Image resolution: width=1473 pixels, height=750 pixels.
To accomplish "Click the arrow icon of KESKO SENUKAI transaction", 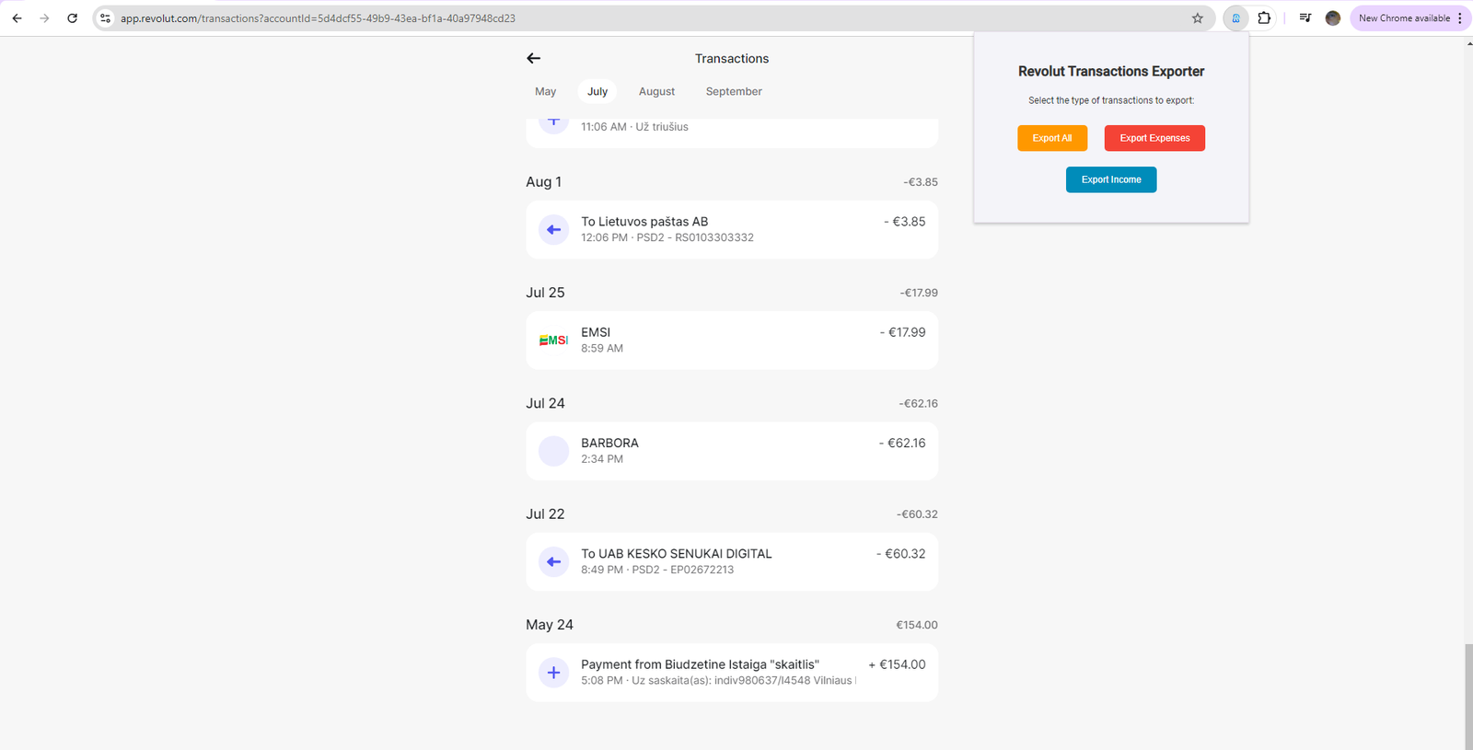I will pos(553,561).
